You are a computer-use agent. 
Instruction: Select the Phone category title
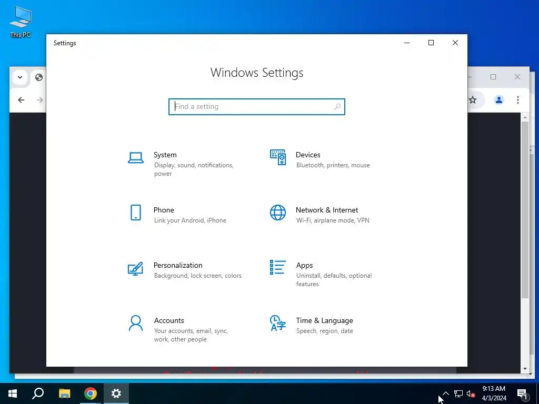(164, 210)
